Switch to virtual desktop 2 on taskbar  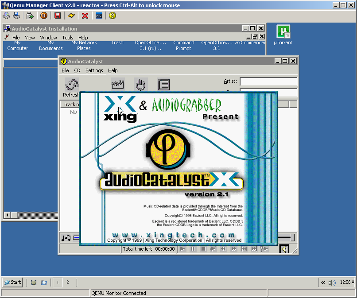(x=68, y=282)
